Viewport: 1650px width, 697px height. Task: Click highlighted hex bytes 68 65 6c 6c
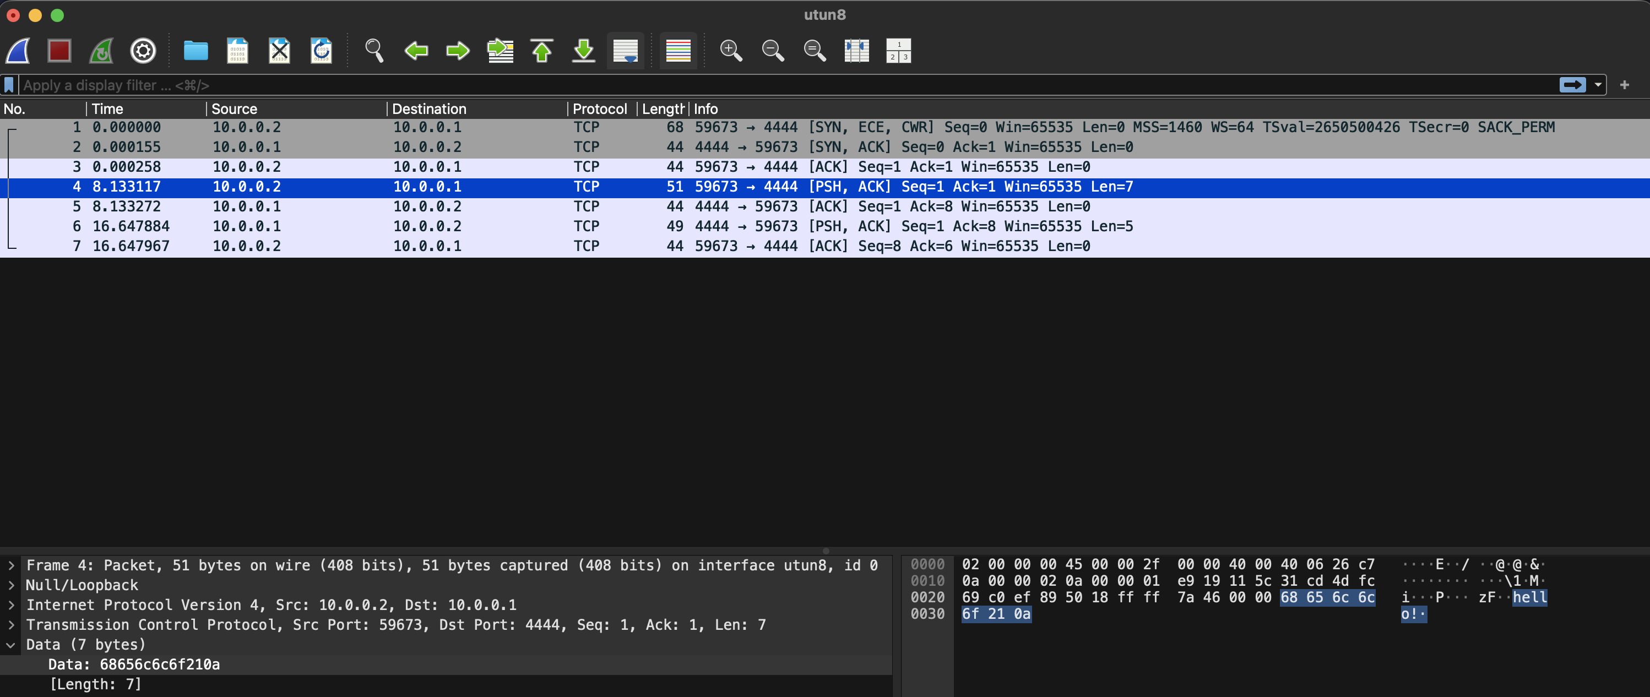click(x=1327, y=598)
